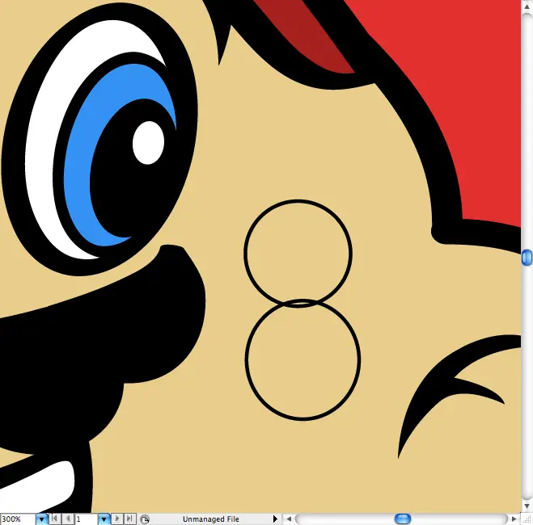Image resolution: width=533 pixels, height=525 pixels.
Task: Click the horizontal scrollbar left arrow
Action: pyautogui.click(x=289, y=519)
